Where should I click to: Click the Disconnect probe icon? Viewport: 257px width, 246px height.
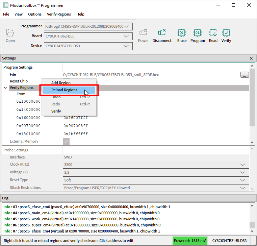162,33
